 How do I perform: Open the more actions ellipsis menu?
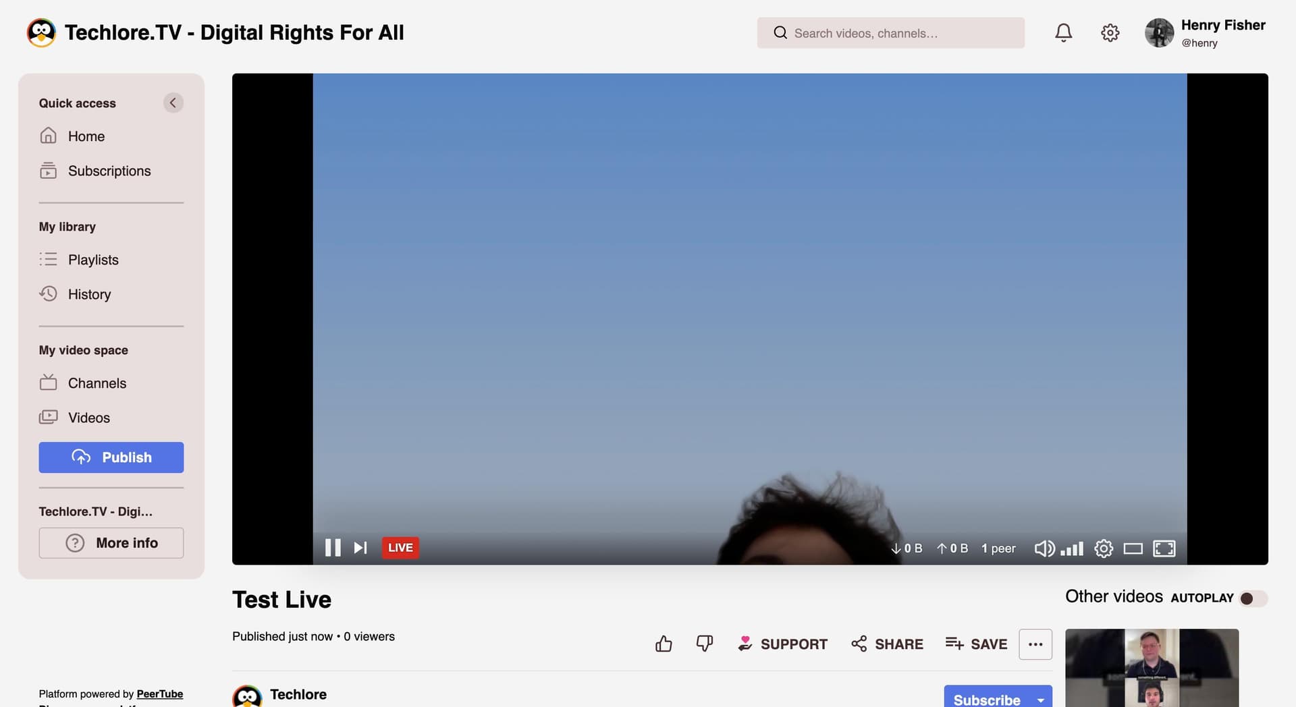[1035, 644]
